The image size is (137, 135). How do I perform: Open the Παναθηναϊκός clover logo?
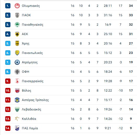[17, 25]
